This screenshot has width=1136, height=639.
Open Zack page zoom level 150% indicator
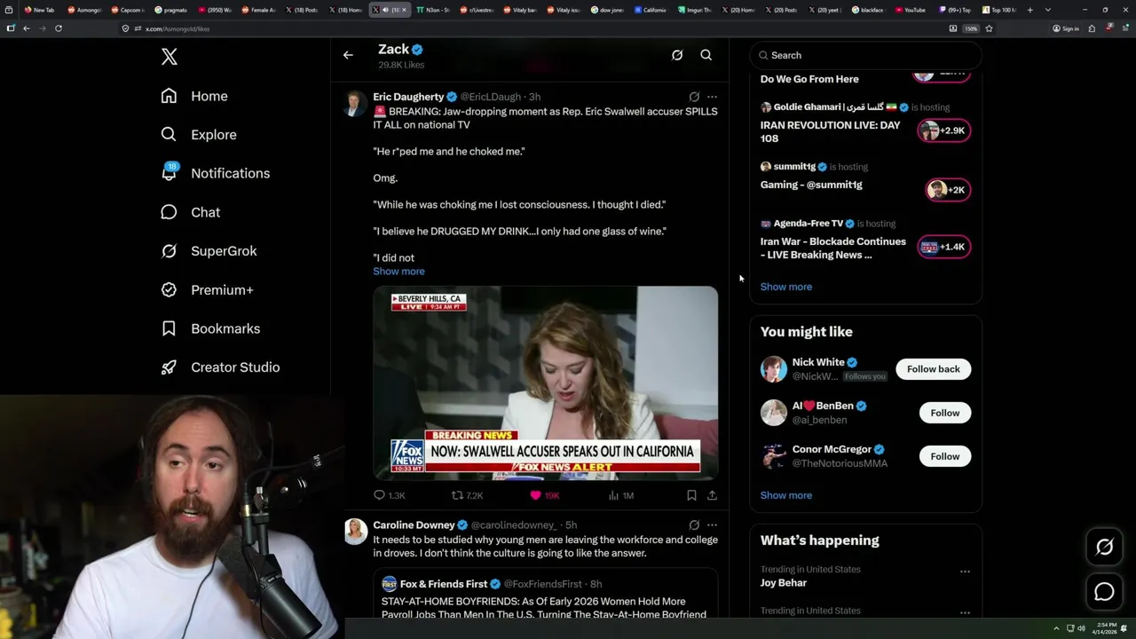tap(971, 28)
